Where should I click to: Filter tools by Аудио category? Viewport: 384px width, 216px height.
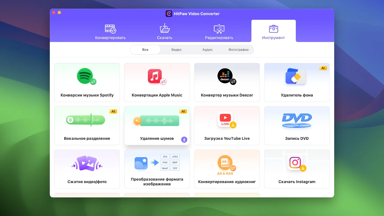pyautogui.click(x=207, y=50)
